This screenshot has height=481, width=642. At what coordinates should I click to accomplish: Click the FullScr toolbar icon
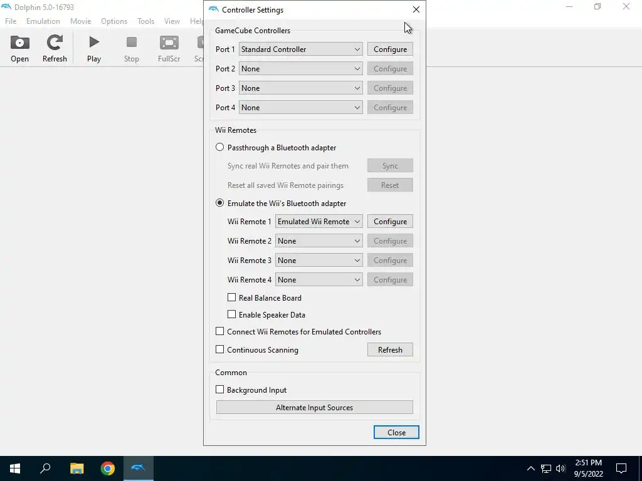coord(169,49)
